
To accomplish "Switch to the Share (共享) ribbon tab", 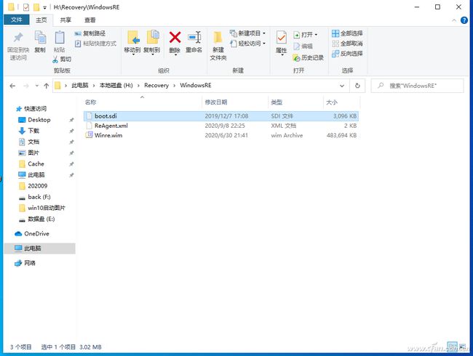I will coord(66,20).
